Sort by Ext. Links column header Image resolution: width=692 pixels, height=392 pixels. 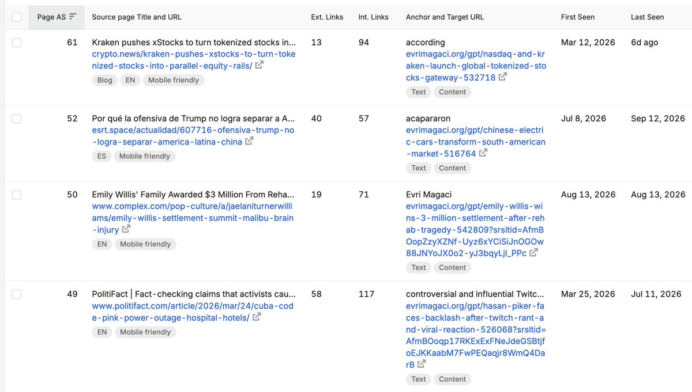click(327, 17)
